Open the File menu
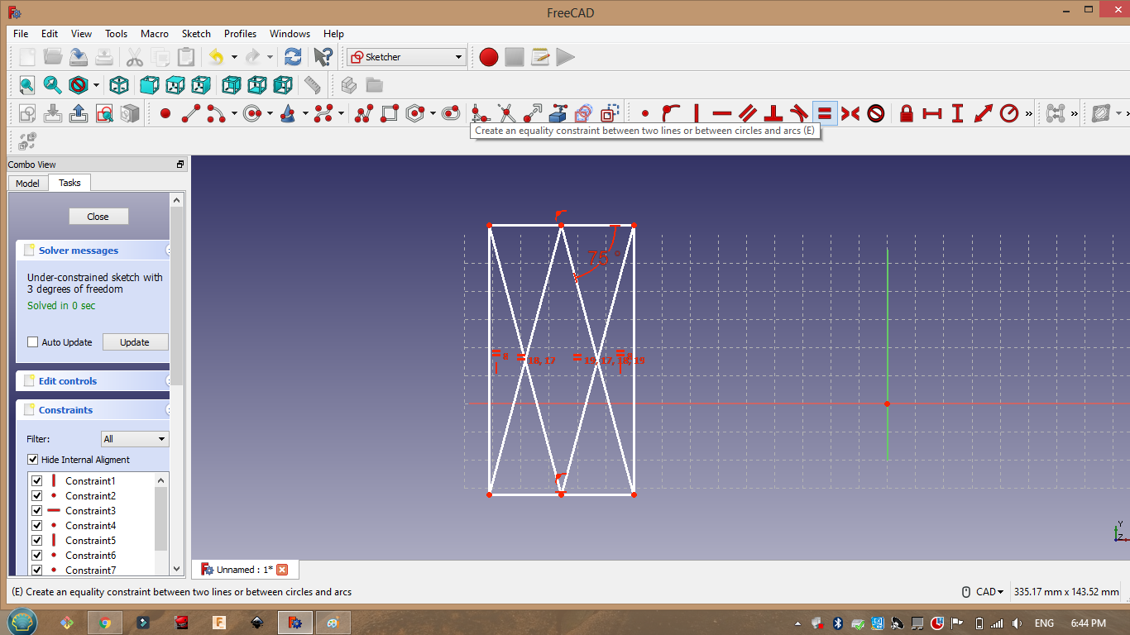Image resolution: width=1130 pixels, height=635 pixels. [21, 34]
